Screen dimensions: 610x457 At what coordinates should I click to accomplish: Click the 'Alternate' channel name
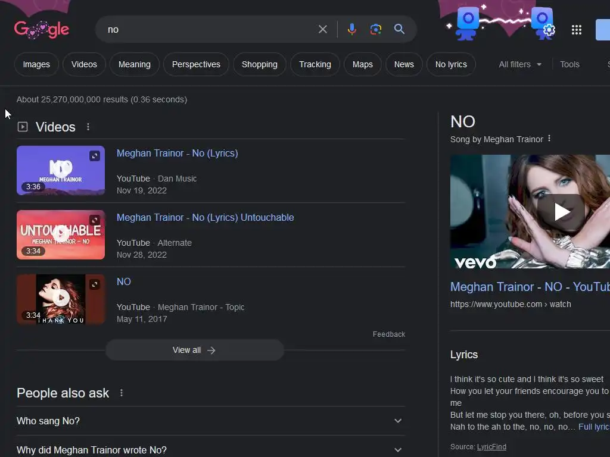(175, 243)
